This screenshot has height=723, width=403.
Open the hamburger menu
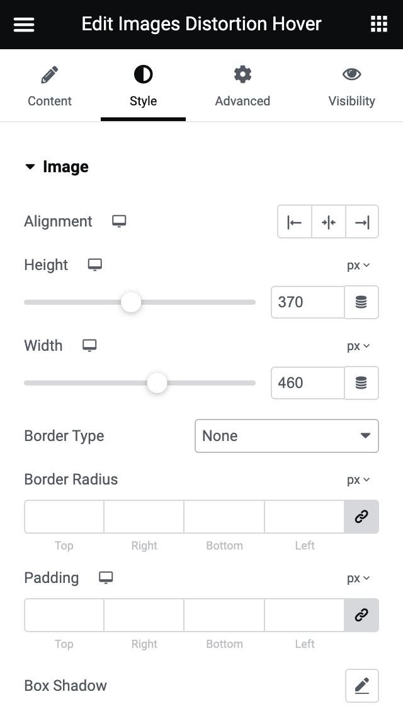click(x=24, y=25)
